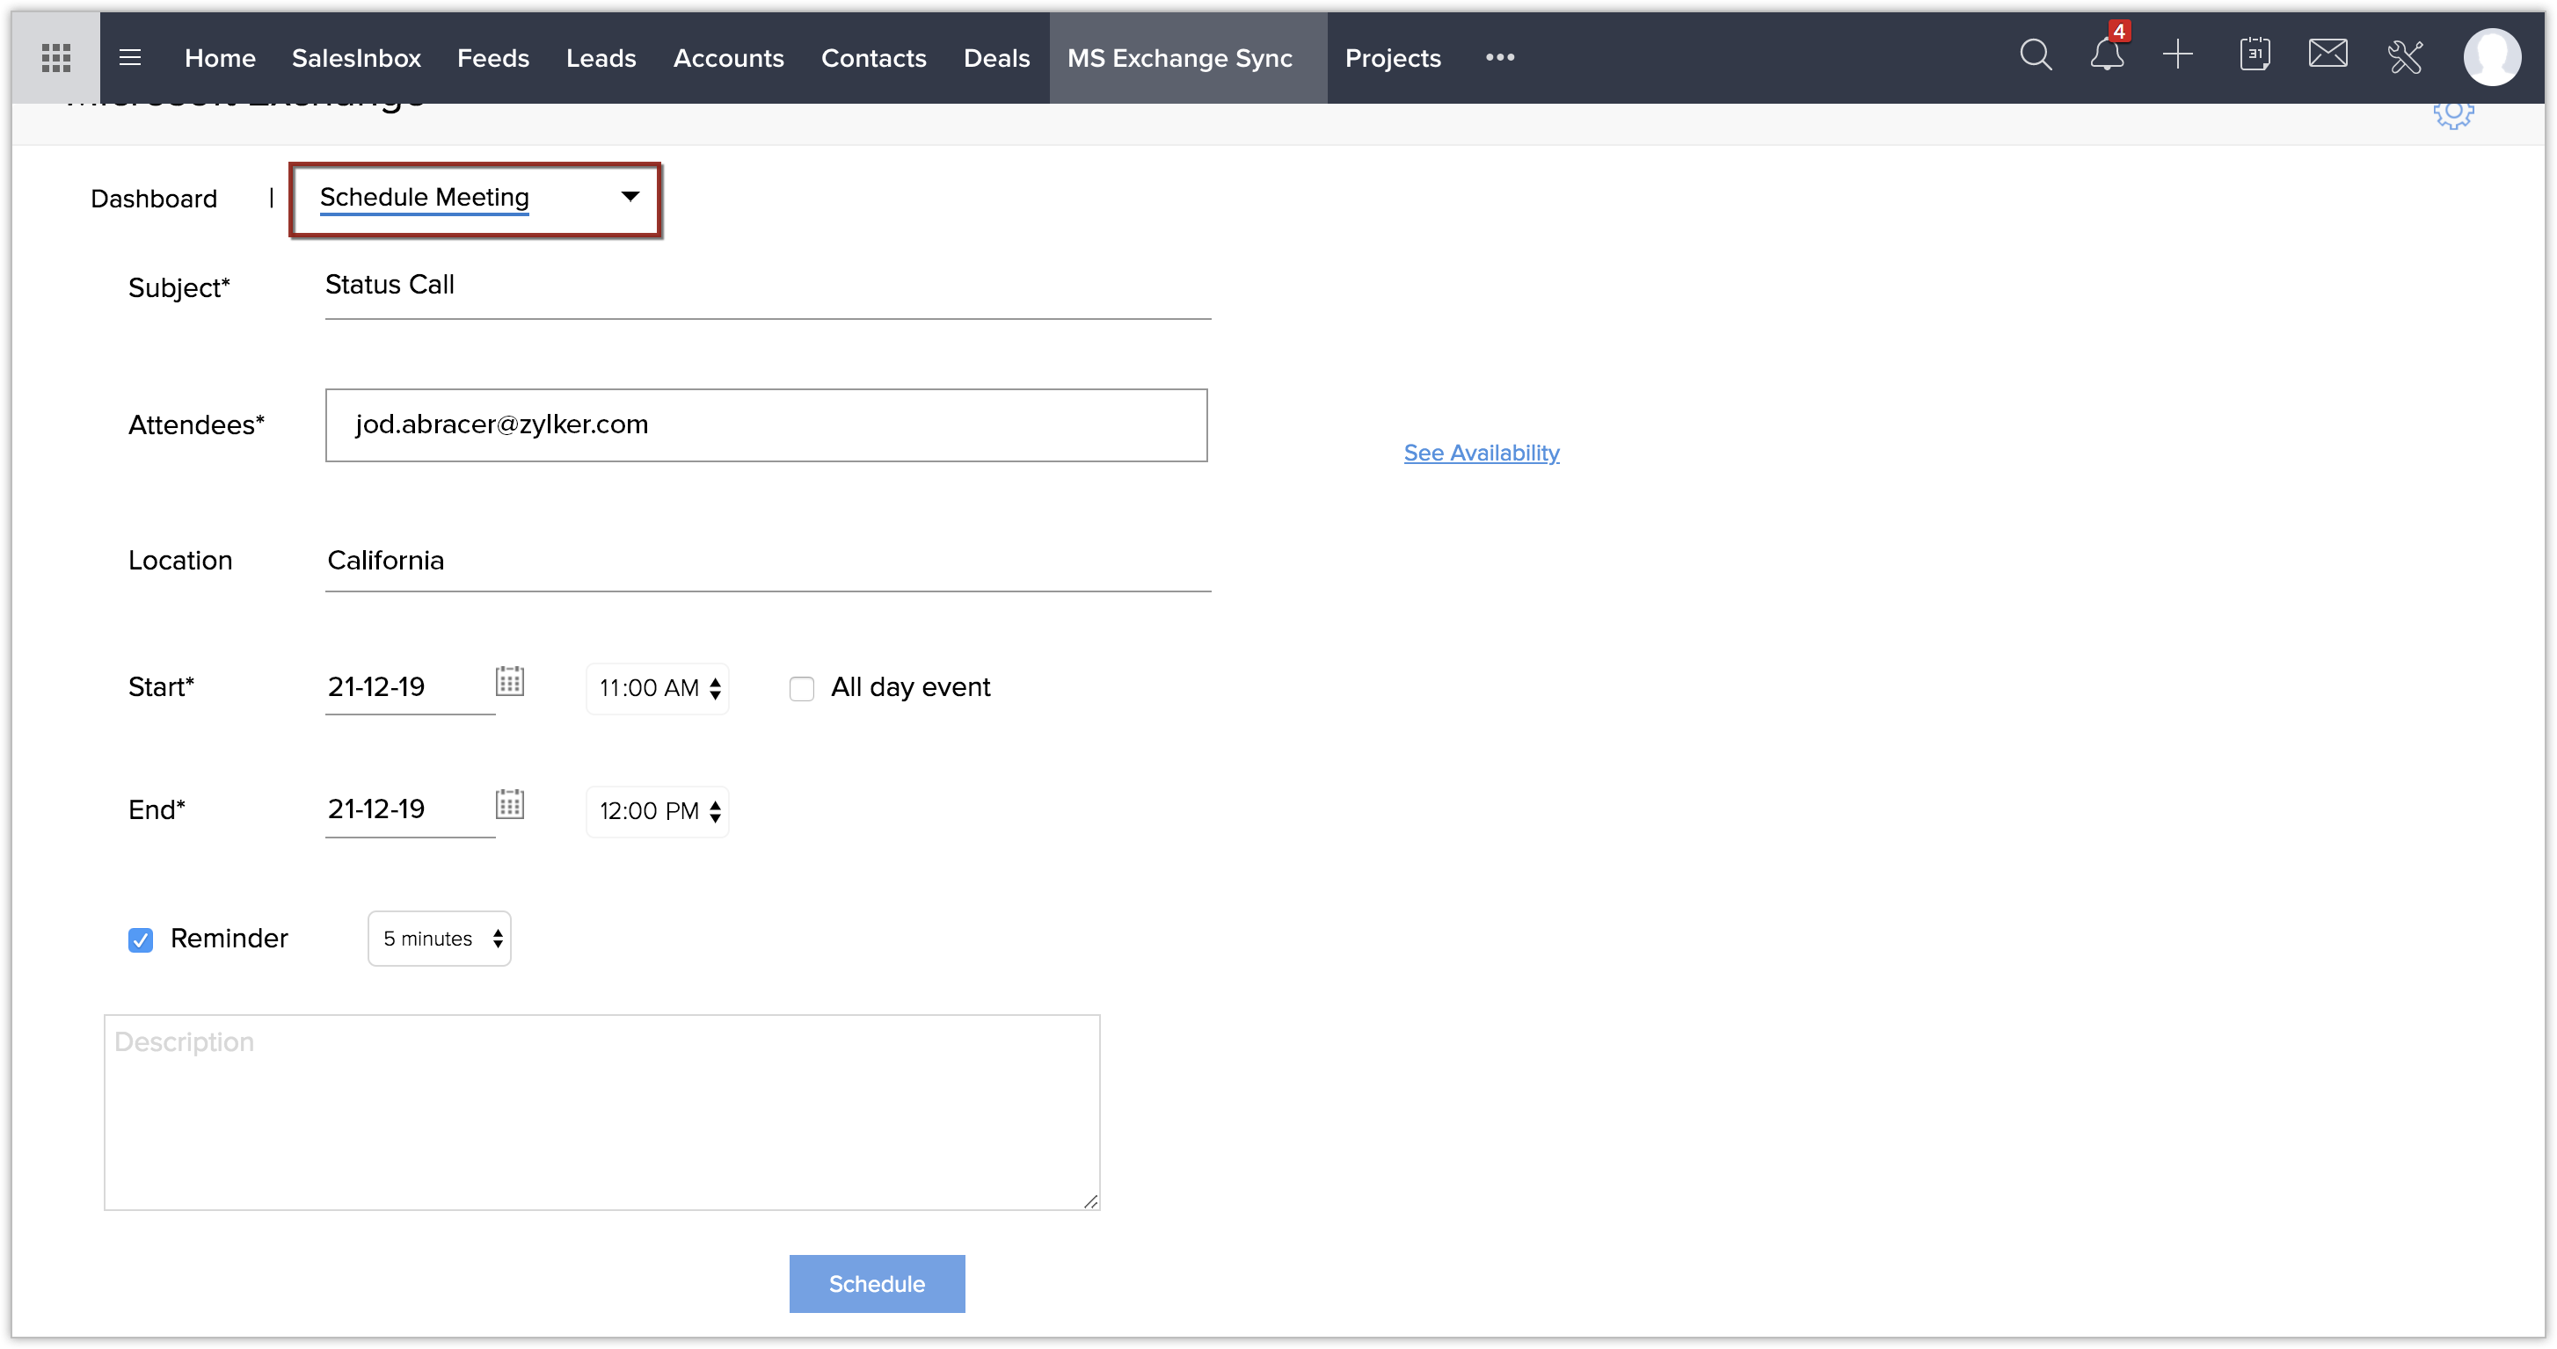The height and width of the screenshot is (1349, 2557).
Task: Open the mail envelope icon
Action: tap(2328, 54)
